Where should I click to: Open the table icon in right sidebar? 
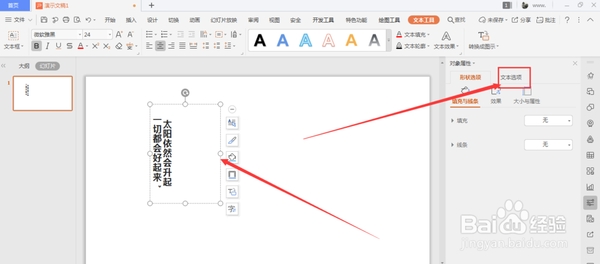[590, 155]
